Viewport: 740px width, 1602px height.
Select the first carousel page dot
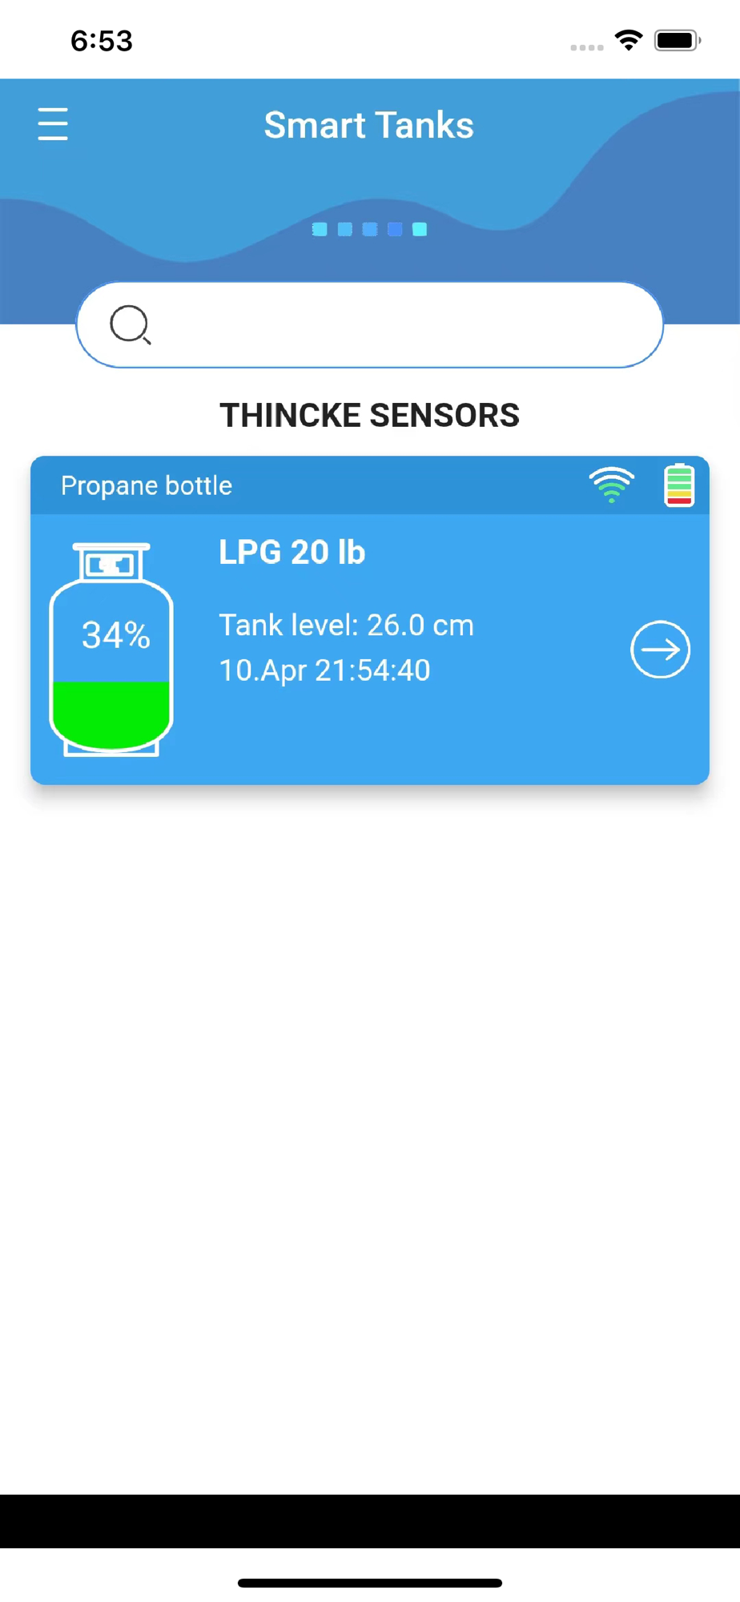[x=320, y=230]
